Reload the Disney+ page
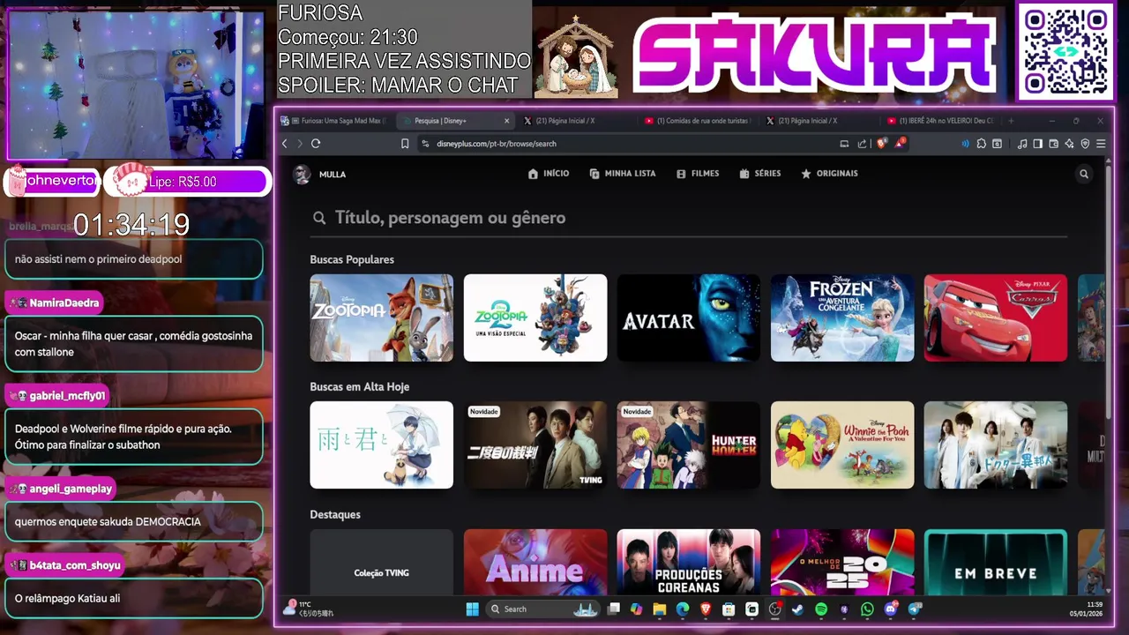The image size is (1129, 635). tap(316, 144)
